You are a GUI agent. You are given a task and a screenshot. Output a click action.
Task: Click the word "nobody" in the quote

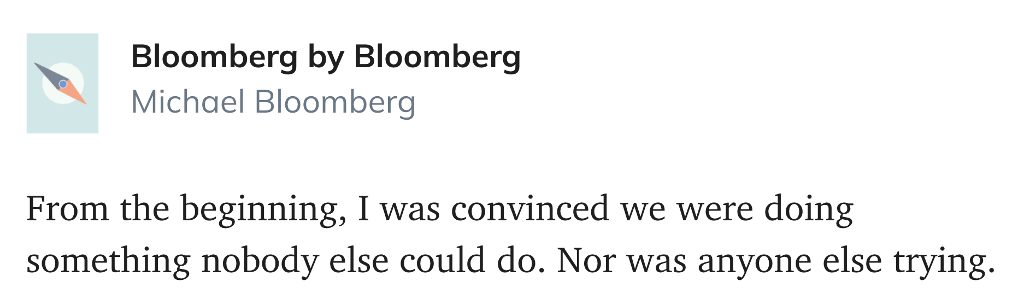260,261
